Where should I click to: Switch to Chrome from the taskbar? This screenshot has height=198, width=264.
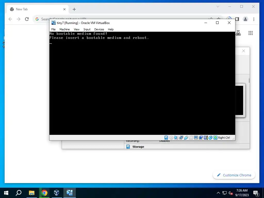[x=44, y=193]
